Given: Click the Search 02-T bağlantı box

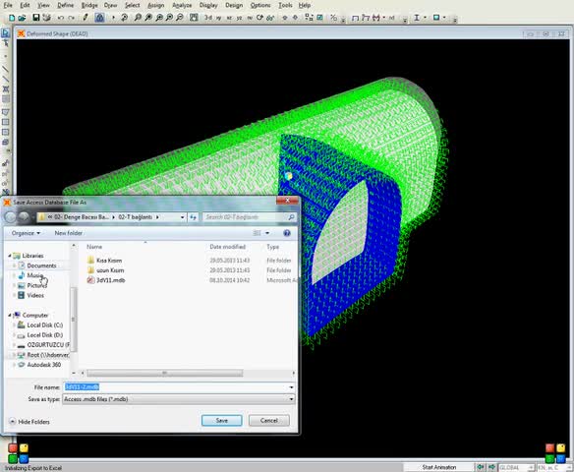Looking at the screenshot, I should [x=250, y=217].
